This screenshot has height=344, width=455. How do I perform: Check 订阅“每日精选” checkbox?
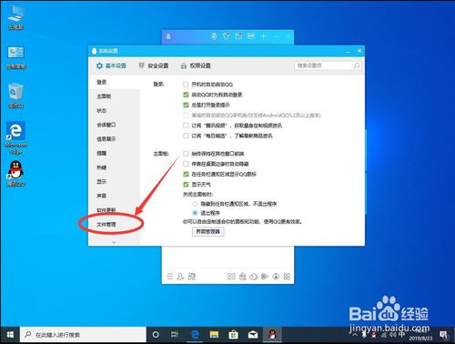pos(186,136)
